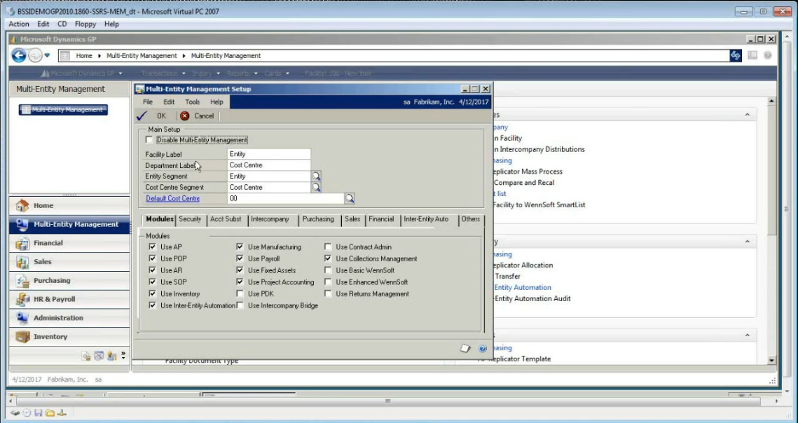Collapse the section containing Replicator Allocation
The width and height of the screenshot is (798, 423).
coord(747,242)
